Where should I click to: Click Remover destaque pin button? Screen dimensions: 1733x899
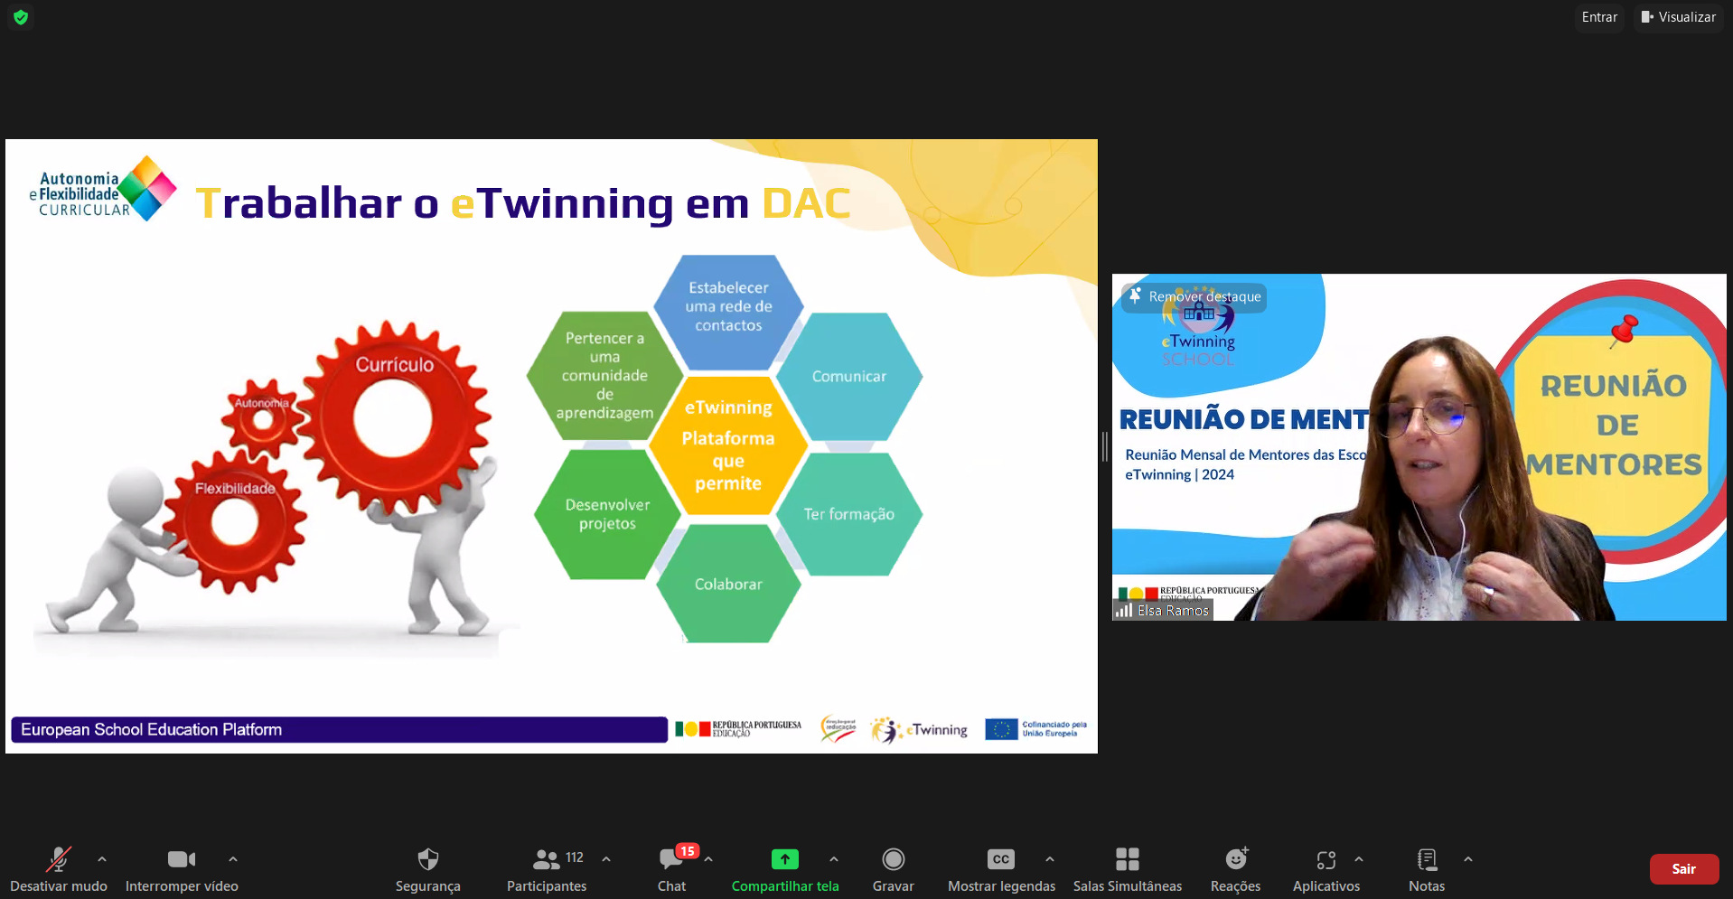click(1194, 297)
